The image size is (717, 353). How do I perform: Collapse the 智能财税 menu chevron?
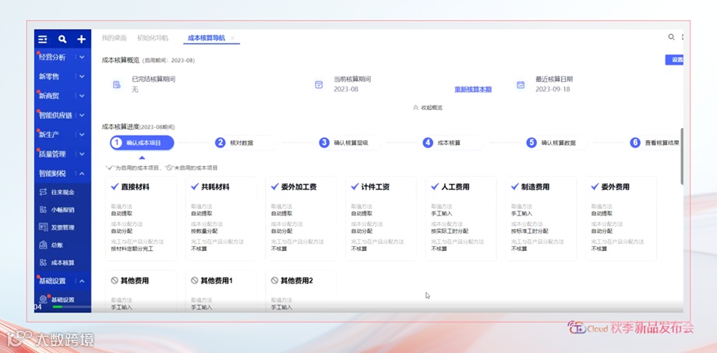click(82, 174)
